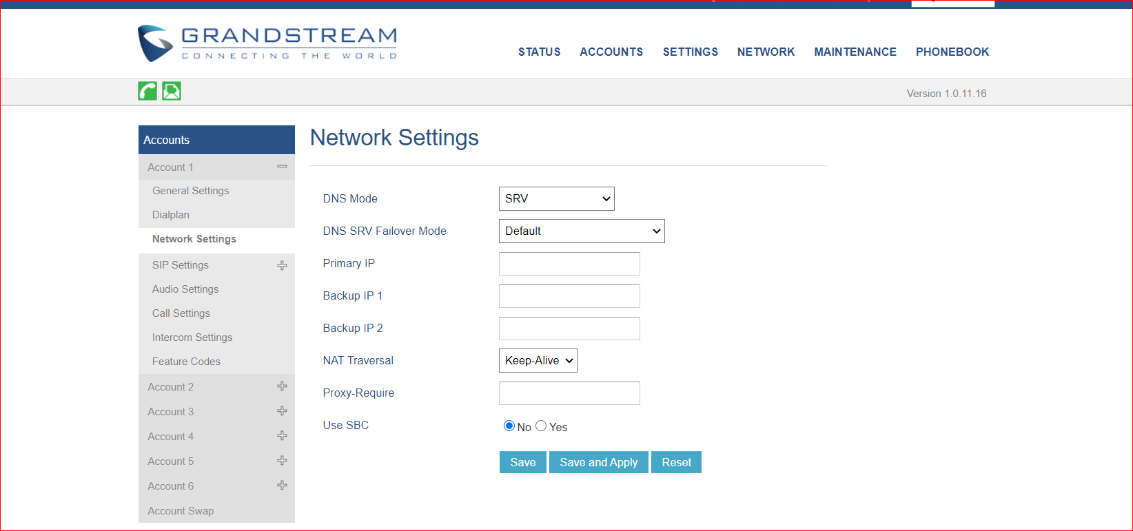The height and width of the screenshot is (531, 1133).
Task: Open the STATUS menu
Action: 540,52
